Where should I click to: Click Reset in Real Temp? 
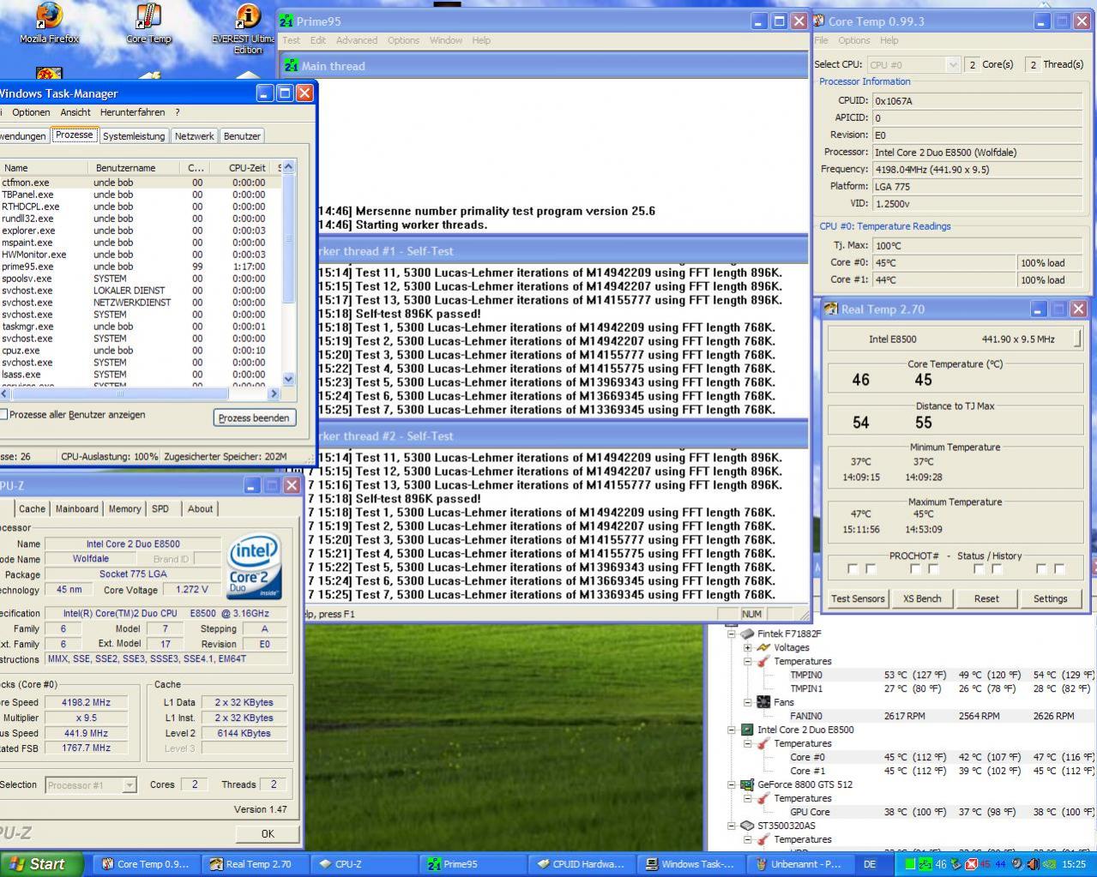(986, 598)
